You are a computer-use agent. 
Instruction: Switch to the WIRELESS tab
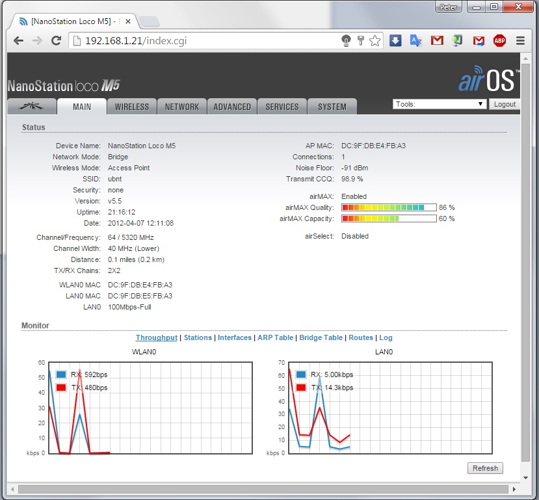click(132, 107)
